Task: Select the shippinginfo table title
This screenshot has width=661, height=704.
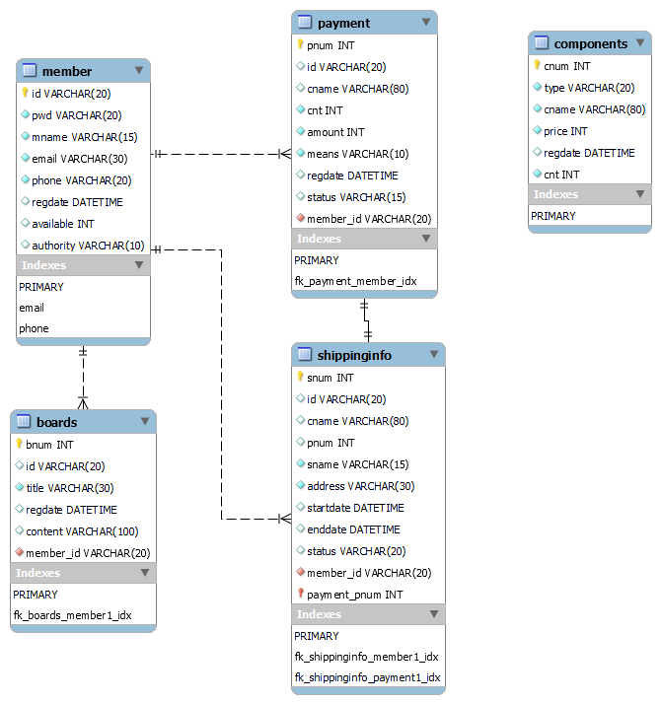Action: point(354,356)
